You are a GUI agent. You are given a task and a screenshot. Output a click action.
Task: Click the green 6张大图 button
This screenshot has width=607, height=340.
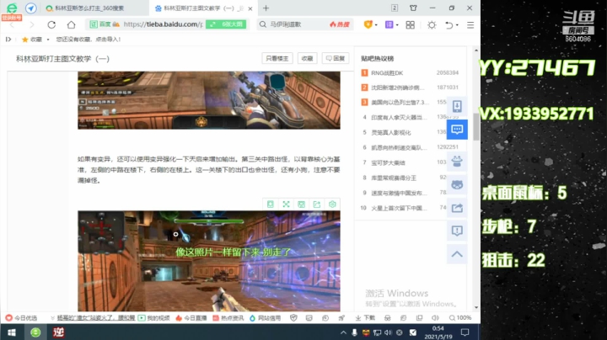point(226,24)
